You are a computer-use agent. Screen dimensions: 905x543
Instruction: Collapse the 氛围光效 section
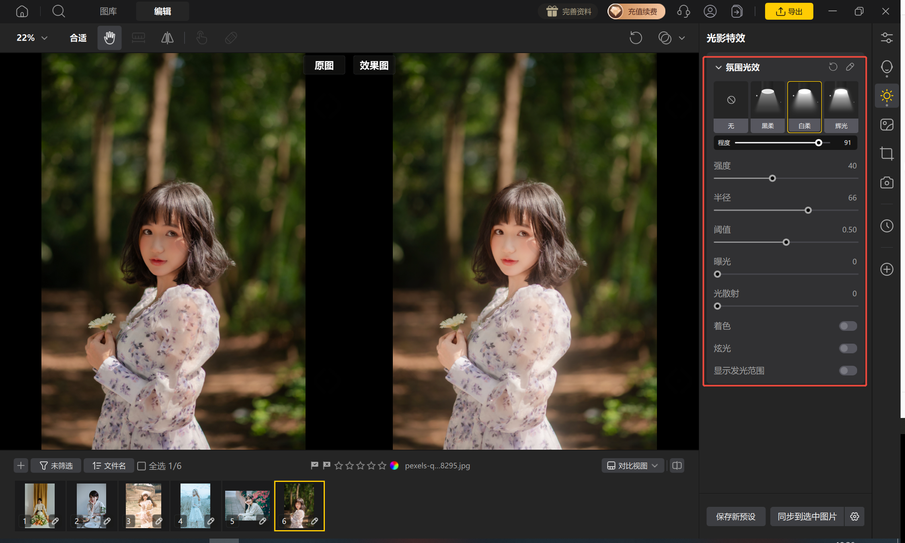[x=718, y=68]
